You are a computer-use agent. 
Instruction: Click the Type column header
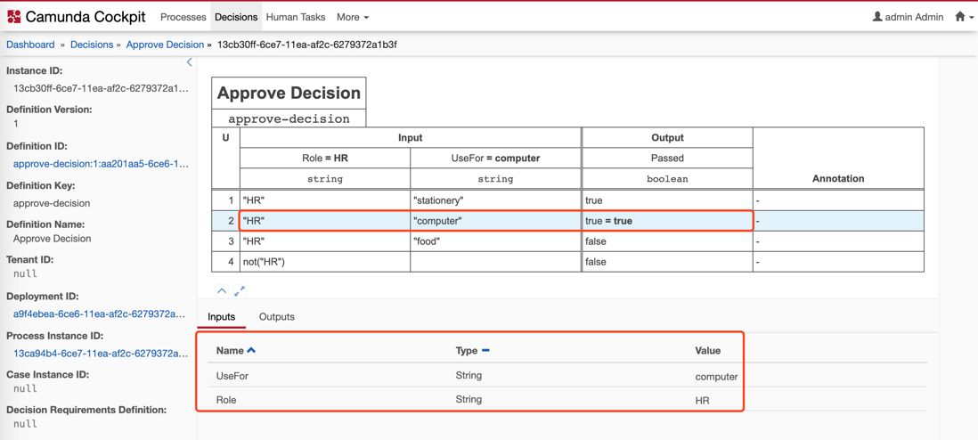[x=467, y=351]
